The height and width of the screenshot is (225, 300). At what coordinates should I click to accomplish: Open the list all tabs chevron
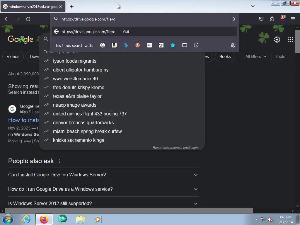253,6
